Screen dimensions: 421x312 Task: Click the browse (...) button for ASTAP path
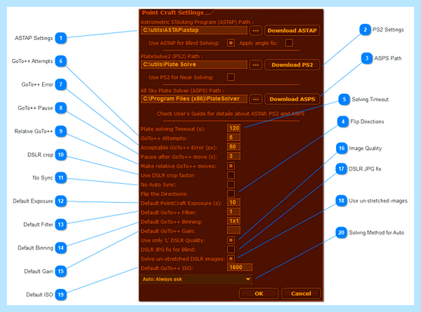tap(255, 31)
